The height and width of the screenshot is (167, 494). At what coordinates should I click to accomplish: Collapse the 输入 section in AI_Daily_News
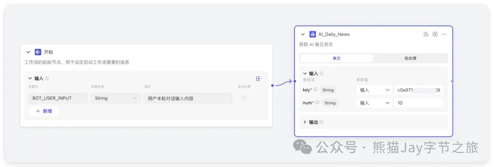pos(305,73)
